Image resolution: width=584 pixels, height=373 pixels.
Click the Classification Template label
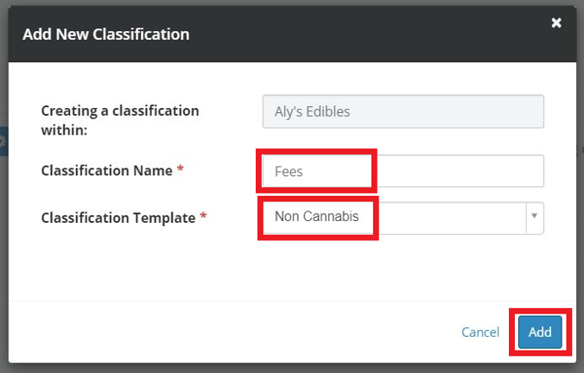coord(117,218)
